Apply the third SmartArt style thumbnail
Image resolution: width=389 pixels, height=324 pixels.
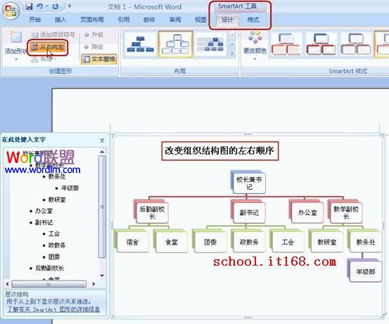(x=356, y=44)
